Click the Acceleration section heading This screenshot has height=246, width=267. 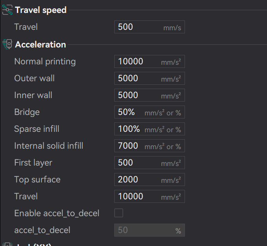(40, 44)
